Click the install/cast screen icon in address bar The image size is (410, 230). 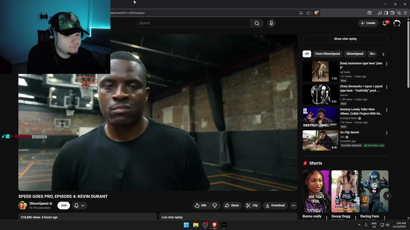coord(301,13)
